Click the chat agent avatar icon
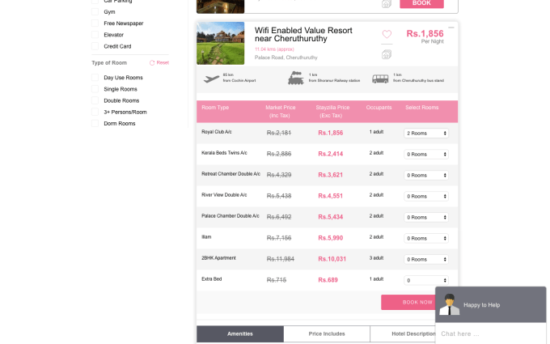Image resolution: width=550 pixels, height=344 pixels. click(449, 304)
